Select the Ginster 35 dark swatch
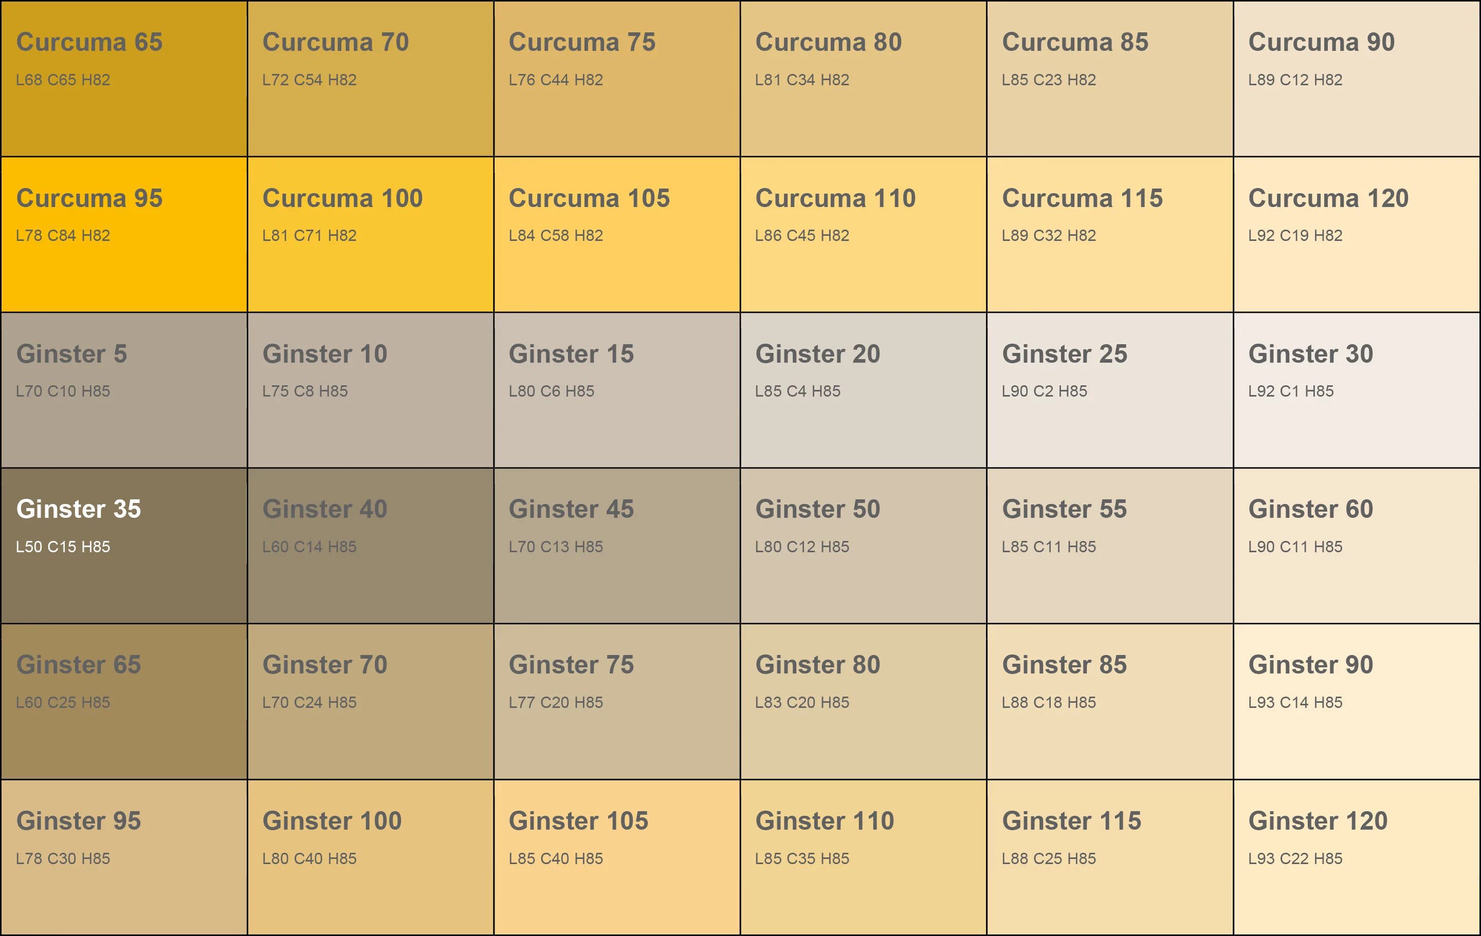 point(123,545)
